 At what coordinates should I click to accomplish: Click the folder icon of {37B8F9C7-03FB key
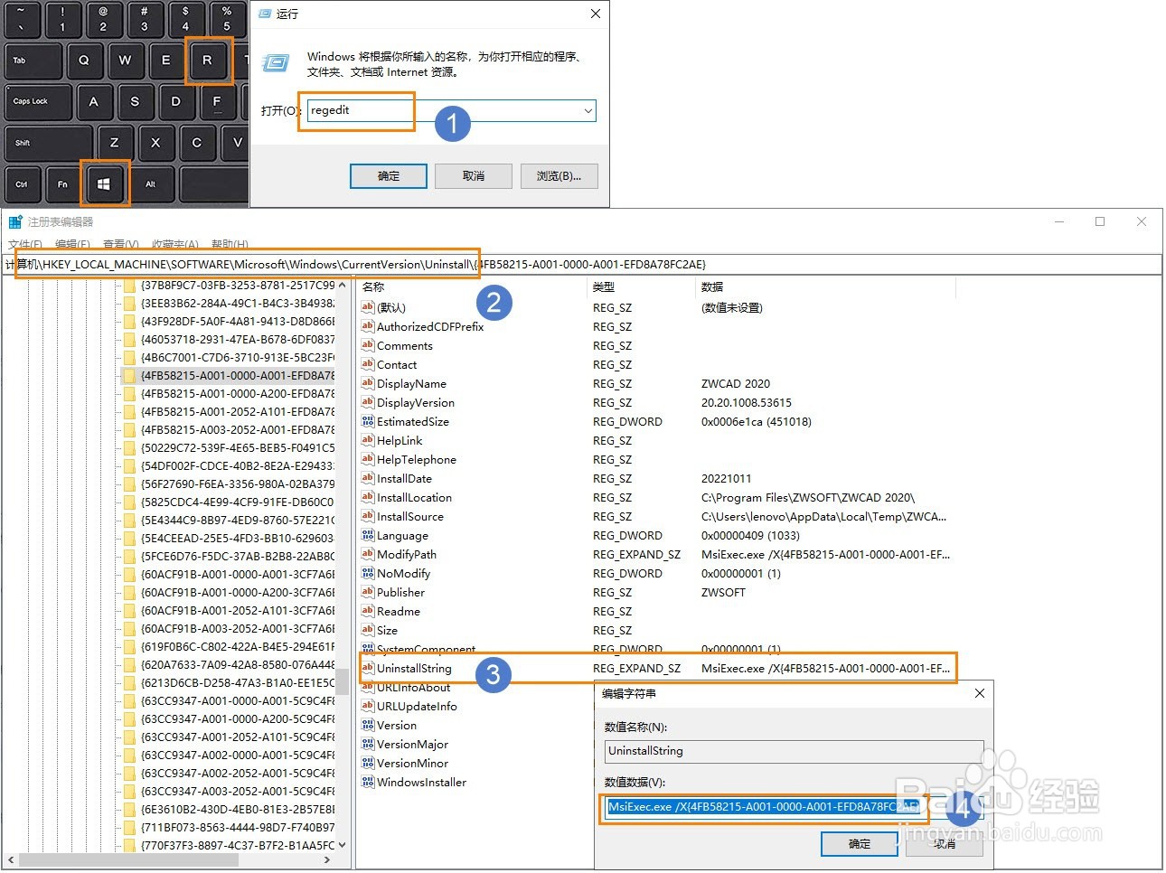click(x=129, y=285)
